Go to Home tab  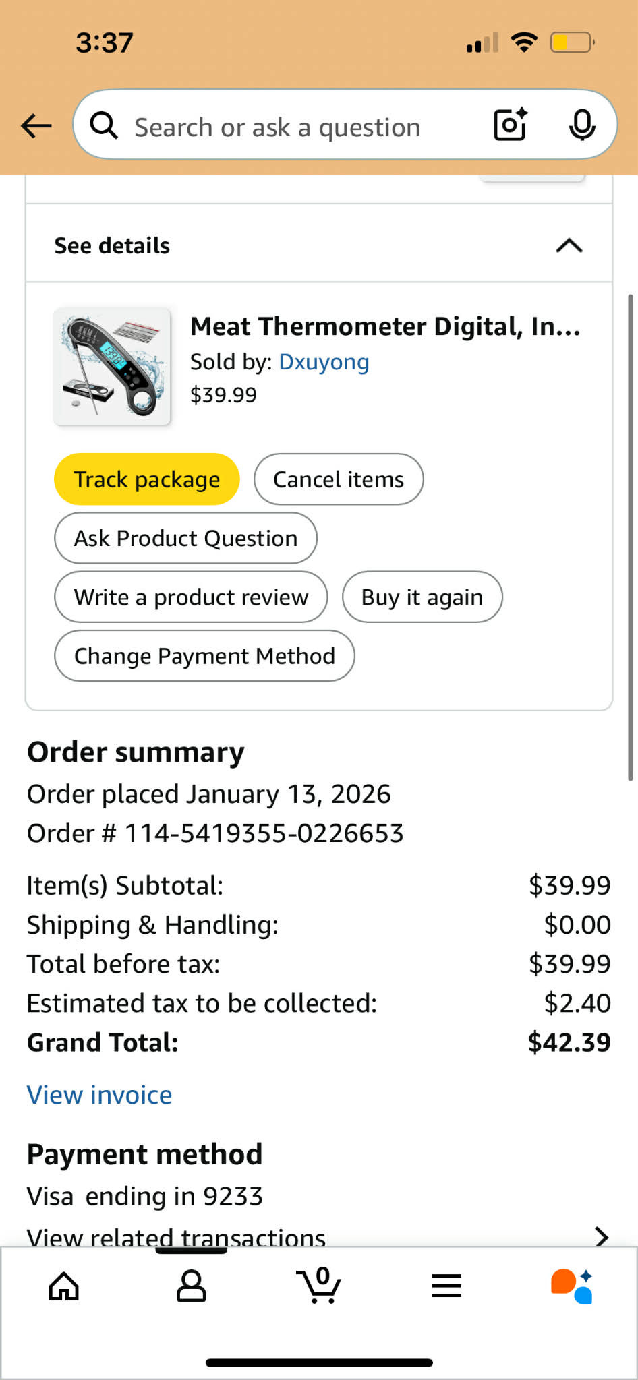coord(64,1286)
